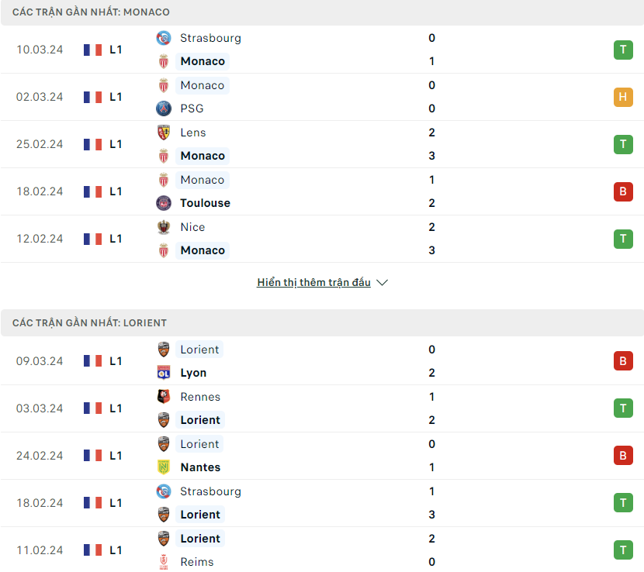The height and width of the screenshot is (572, 644).
Task: Click the Nice club crest
Action: coord(164,227)
